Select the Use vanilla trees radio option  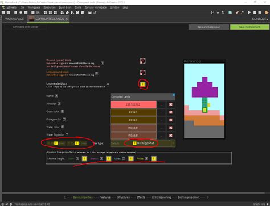coord(56,144)
